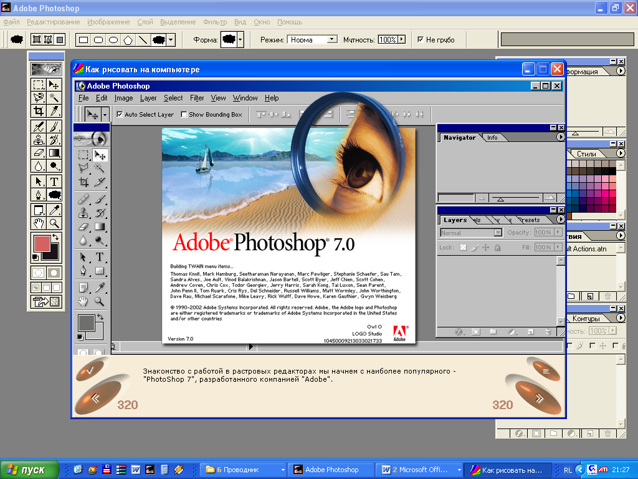Select the Healing Brush in the outer Photoshop toolbox

(39, 127)
